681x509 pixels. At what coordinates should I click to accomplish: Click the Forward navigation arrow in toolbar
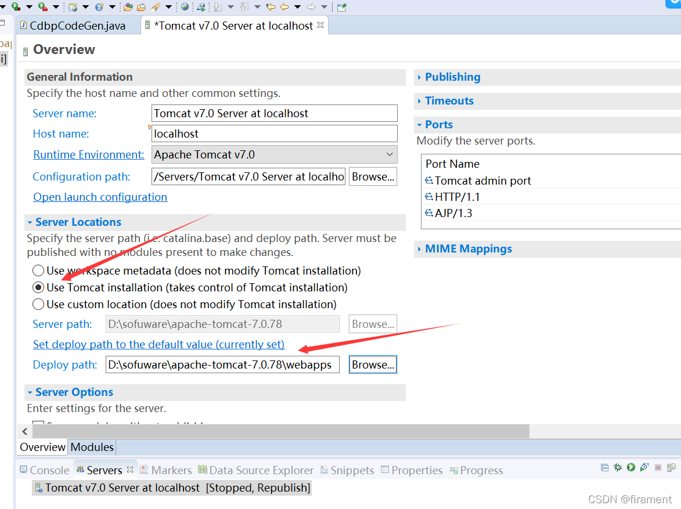(x=311, y=7)
